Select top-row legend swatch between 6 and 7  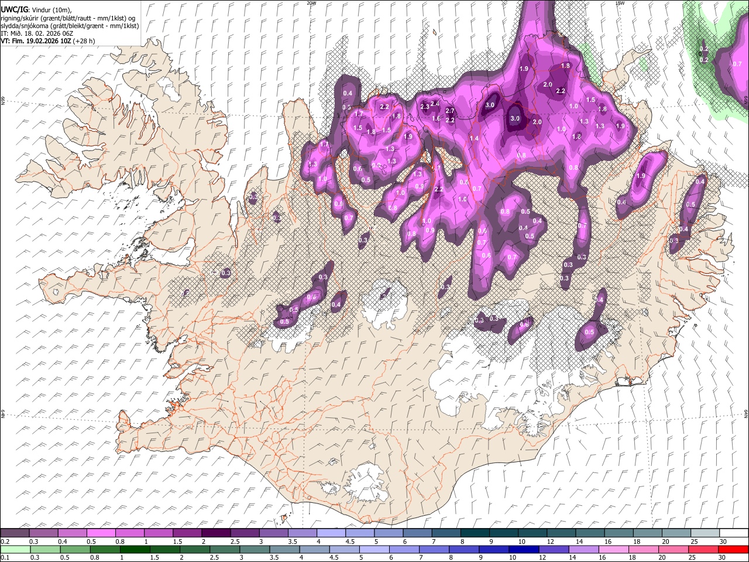click(x=417, y=533)
